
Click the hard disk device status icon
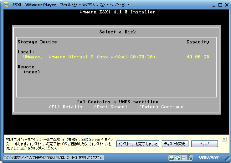pyautogui.click(x=172, y=158)
